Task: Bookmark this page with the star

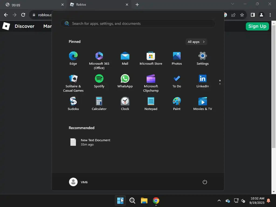Action: 242,15
